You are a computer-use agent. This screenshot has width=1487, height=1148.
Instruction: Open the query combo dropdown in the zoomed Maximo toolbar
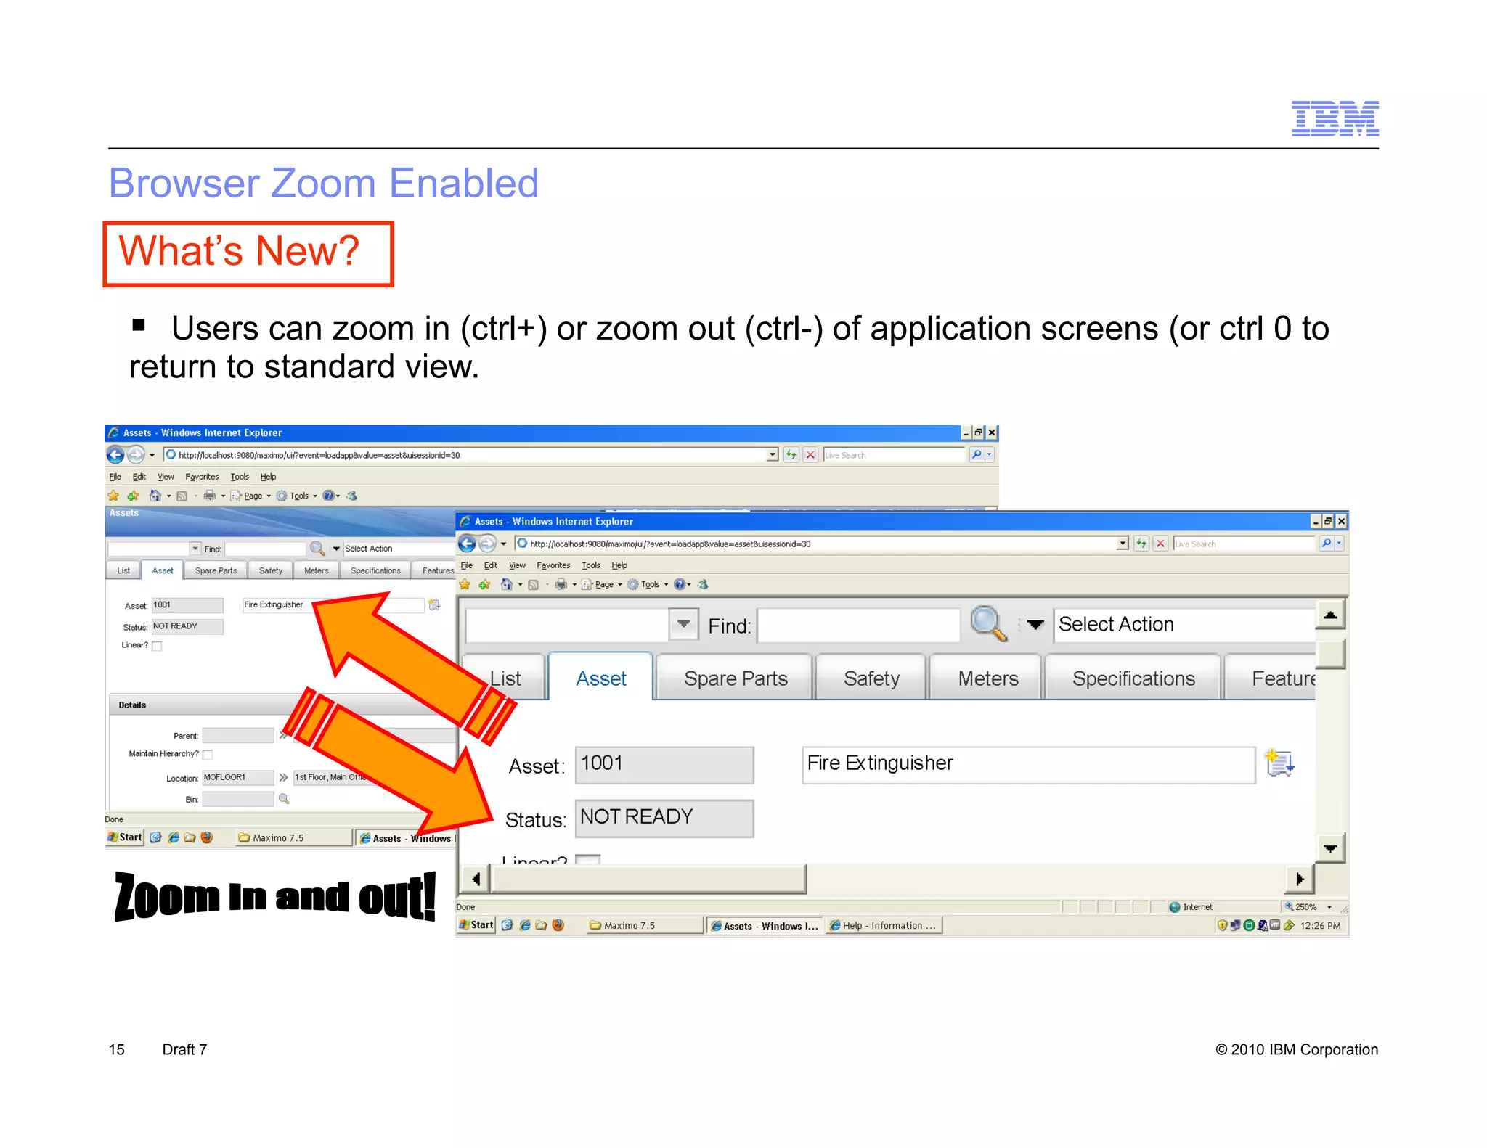coord(683,624)
